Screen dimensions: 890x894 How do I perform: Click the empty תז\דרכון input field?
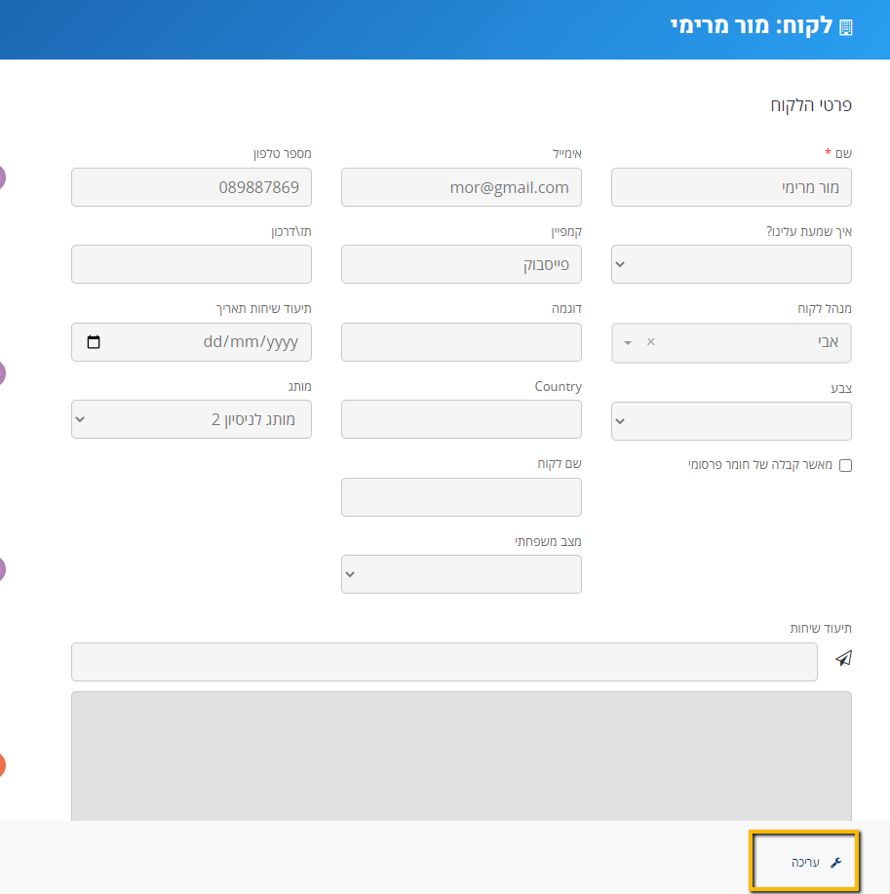191,264
